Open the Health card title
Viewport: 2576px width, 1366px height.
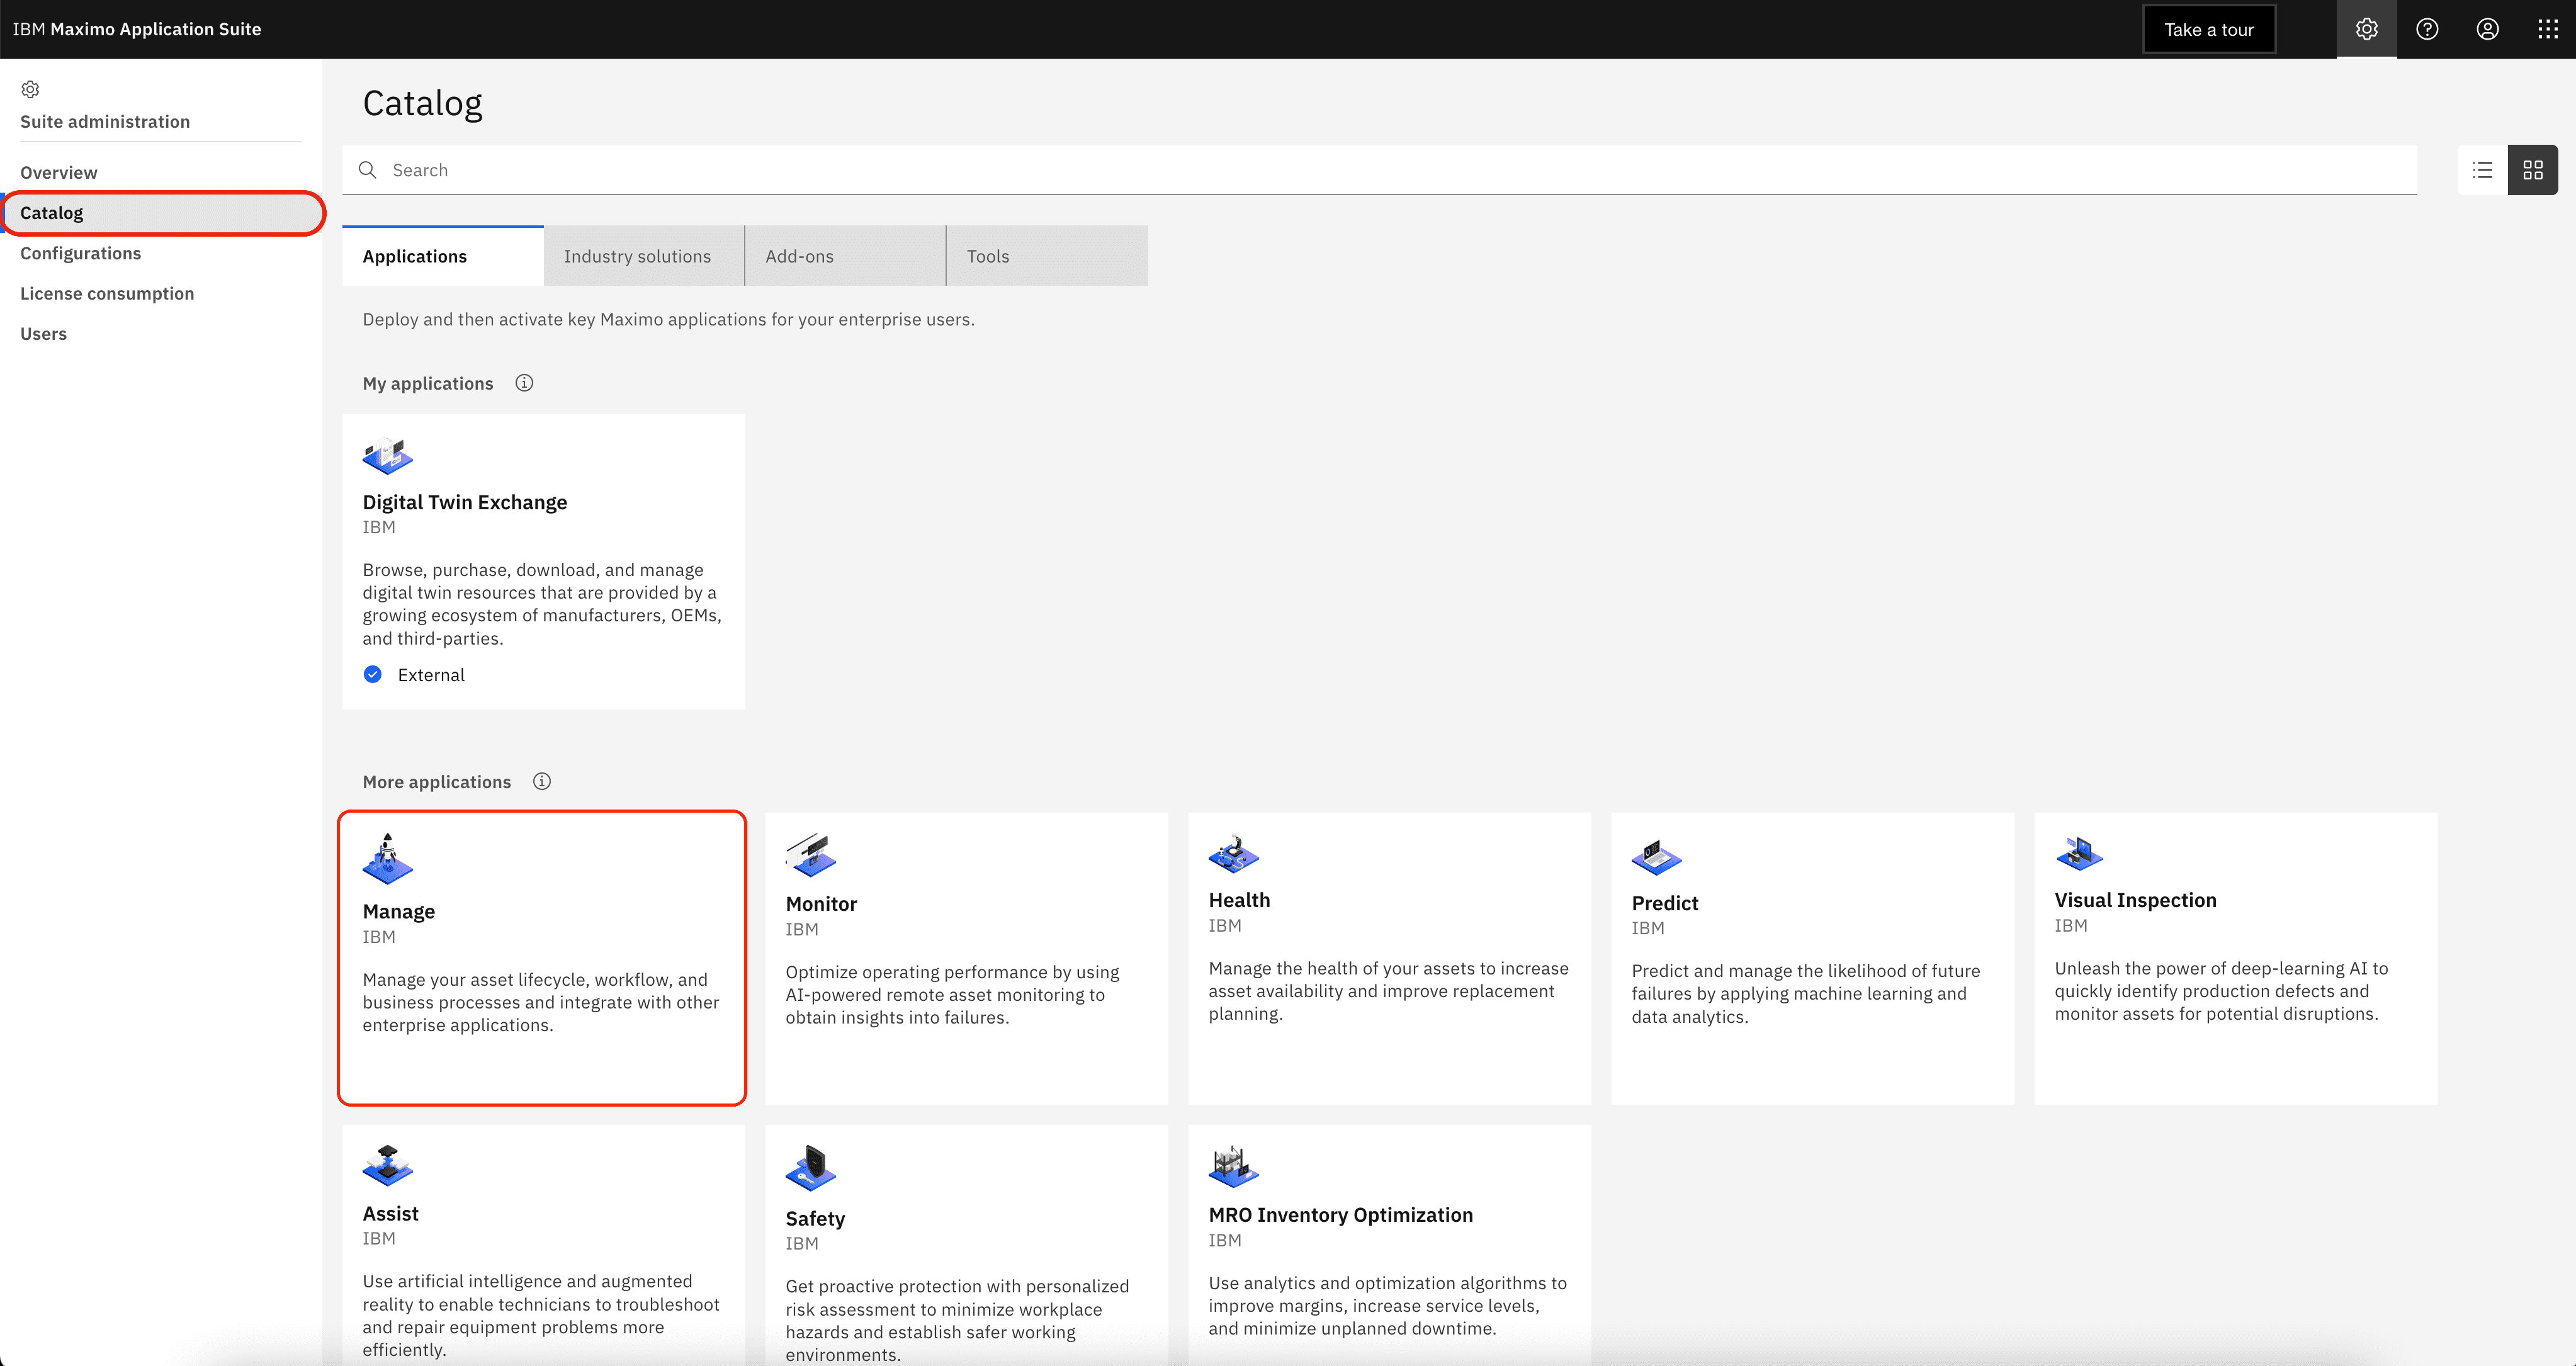pos(1239,900)
